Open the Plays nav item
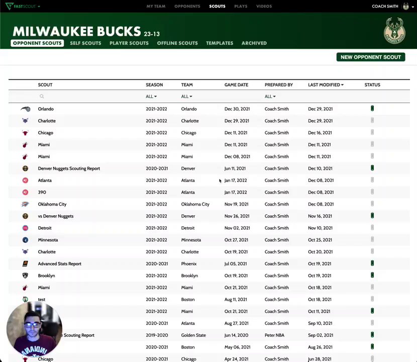417x362 pixels. click(241, 6)
